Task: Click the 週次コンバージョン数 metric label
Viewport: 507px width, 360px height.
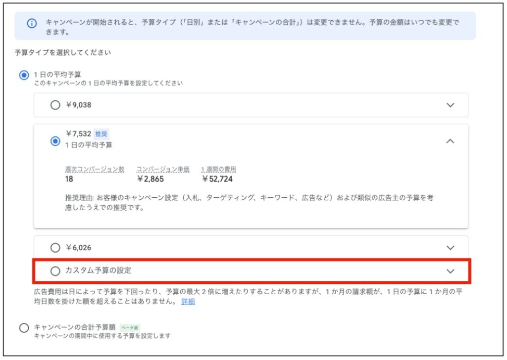Action: tap(95, 169)
